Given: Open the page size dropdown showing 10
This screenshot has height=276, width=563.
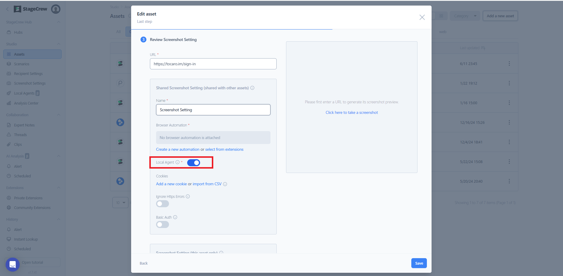Looking at the screenshot, I should click(120, 203).
